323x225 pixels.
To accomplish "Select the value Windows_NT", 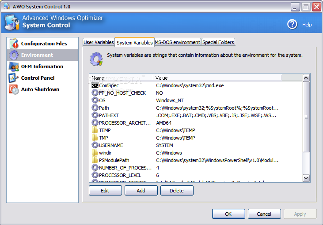I will click(170, 100).
